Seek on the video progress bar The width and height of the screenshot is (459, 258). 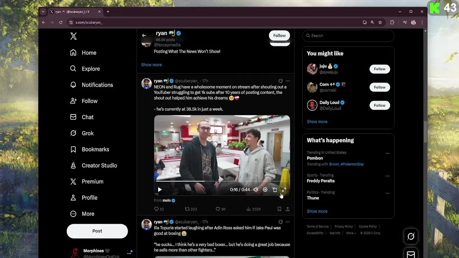[x=222, y=181]
